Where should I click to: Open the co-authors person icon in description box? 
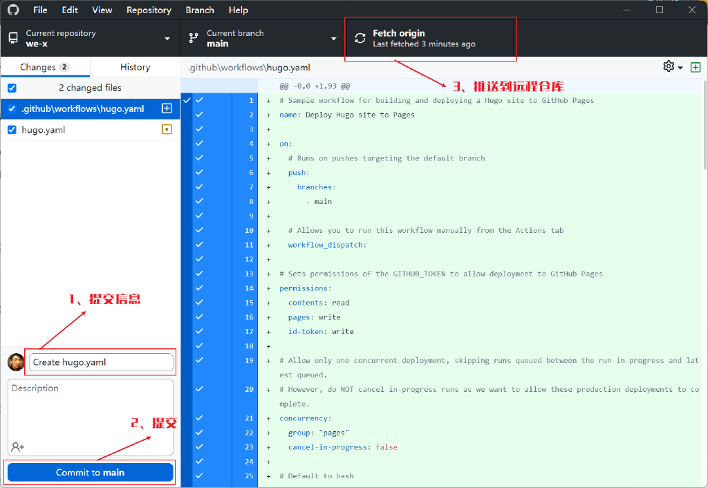point(17,447)
